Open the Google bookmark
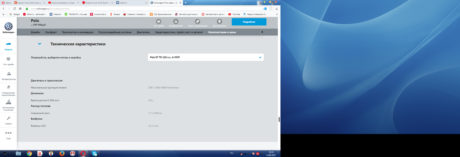460x157 pixels. 15,14
